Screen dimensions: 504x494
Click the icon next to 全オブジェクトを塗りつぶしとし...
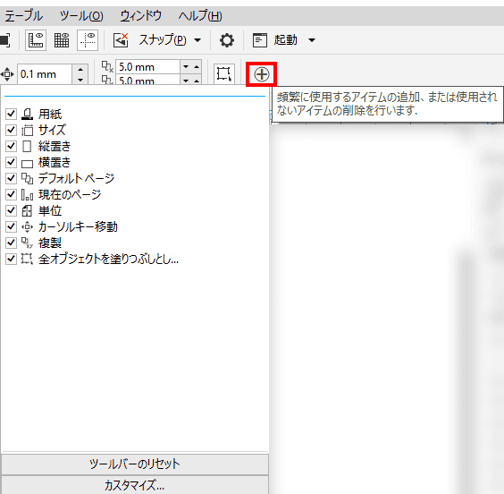(28, 259)
